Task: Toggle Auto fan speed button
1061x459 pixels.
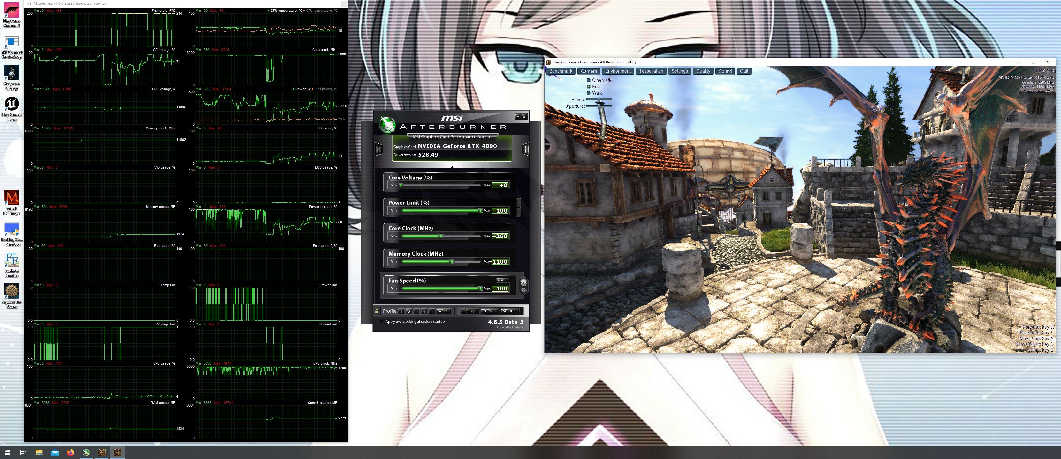Action: click(503, 280)
